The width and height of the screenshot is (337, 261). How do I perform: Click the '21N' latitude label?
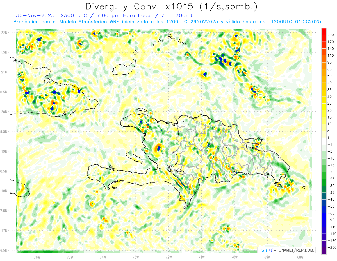pyautogui.click(x=4, y=72)
